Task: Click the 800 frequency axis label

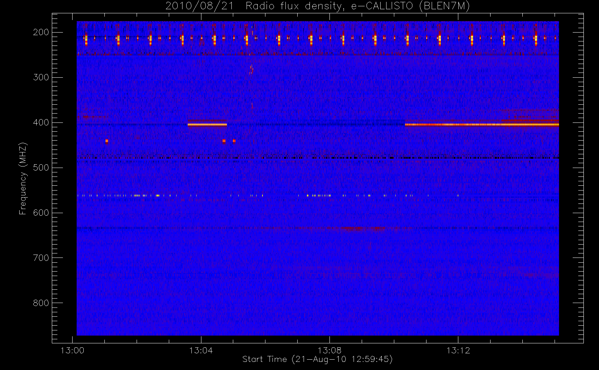Action: click(41, 303)
